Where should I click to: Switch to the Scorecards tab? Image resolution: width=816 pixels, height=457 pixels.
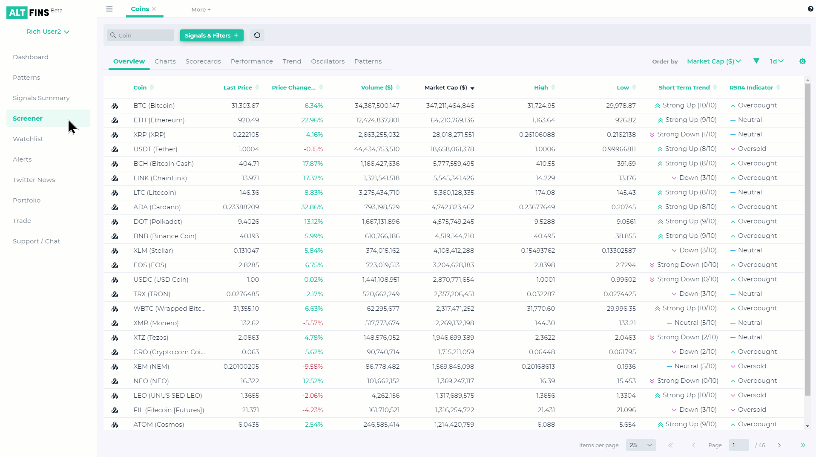coord(203,61)
